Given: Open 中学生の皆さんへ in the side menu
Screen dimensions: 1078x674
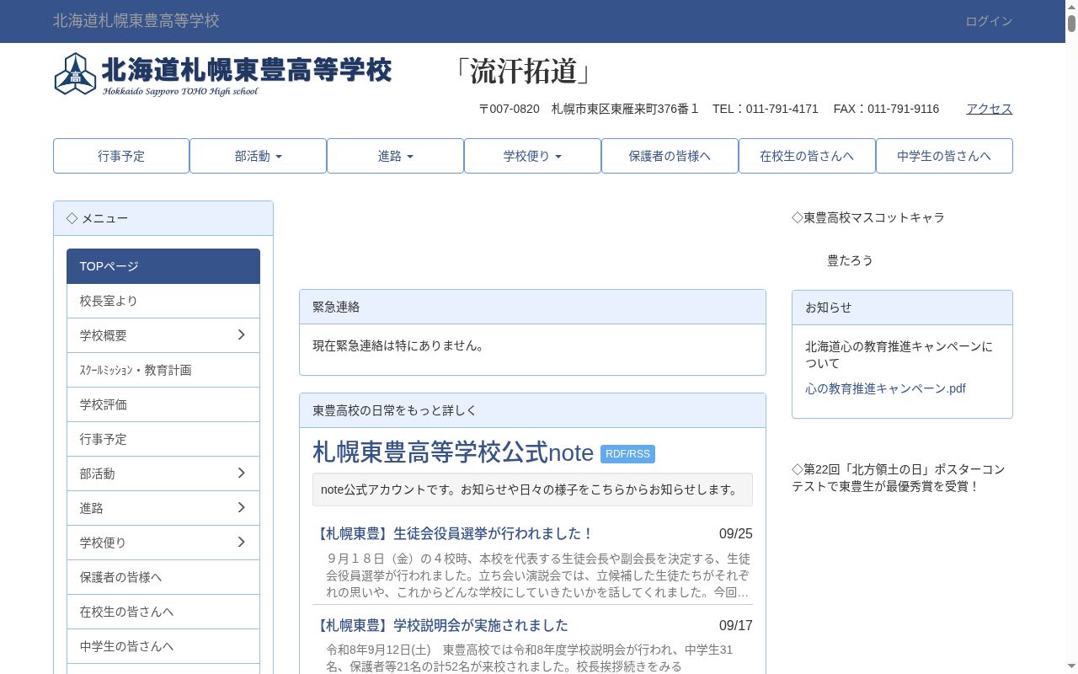Looking at the screenshot, I should click(x=163, y=646).
